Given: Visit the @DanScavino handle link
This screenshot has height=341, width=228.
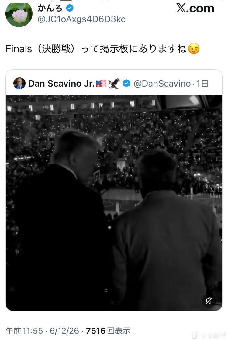Looking at the screenshot, I should 162,84.
